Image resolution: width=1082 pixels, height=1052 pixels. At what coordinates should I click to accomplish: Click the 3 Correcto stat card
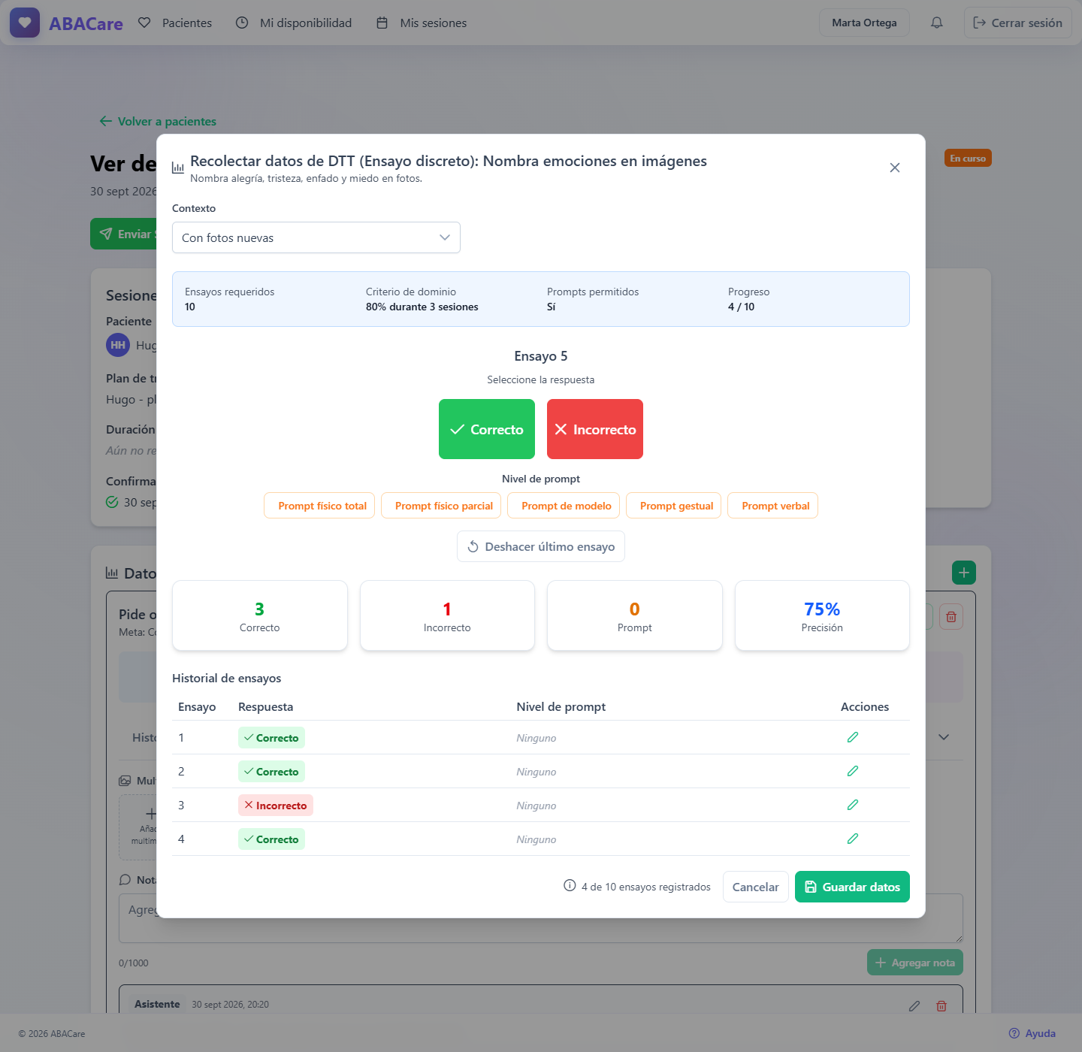tap(260, 615)
